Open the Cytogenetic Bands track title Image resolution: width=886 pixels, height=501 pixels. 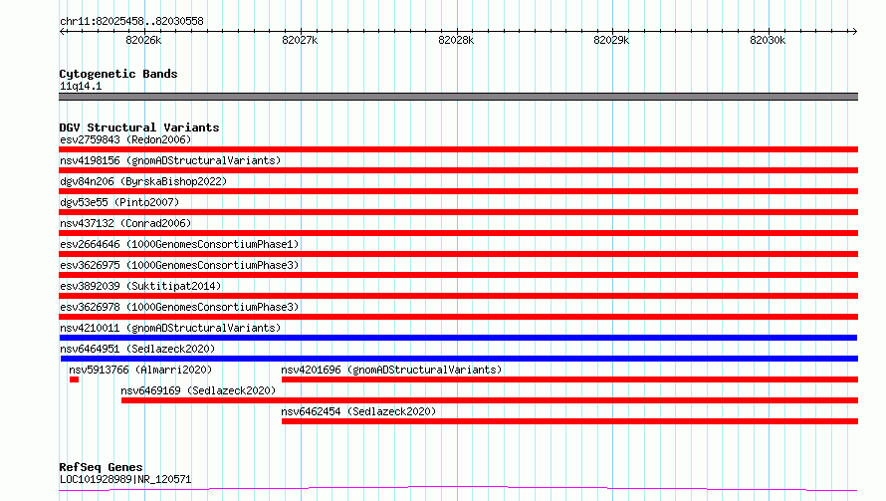coord(118,74)
